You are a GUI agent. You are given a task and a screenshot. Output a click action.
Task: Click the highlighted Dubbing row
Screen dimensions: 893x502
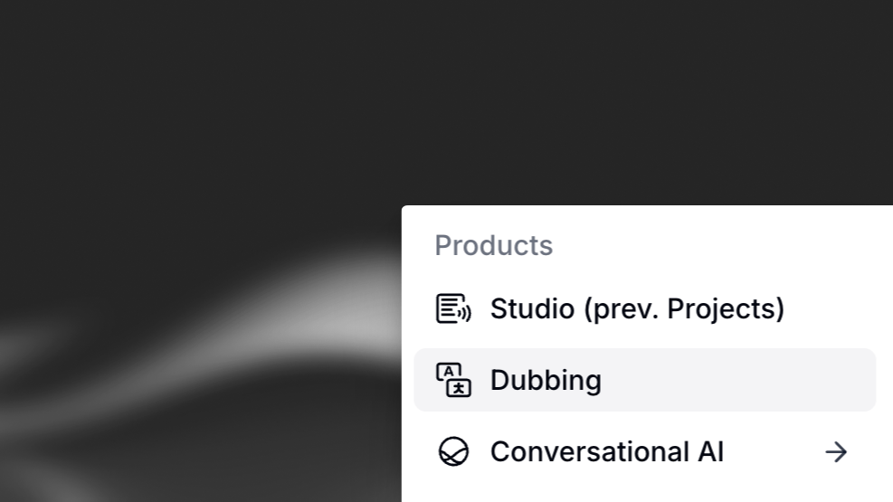coord(644,380)
